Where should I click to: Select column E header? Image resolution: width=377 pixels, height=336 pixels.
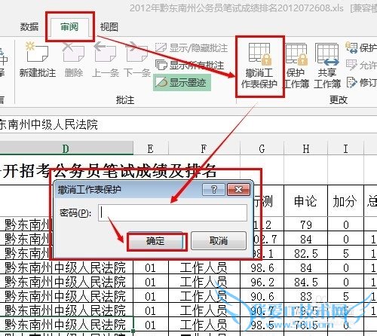pyautogui.click(x=151, y=148)
